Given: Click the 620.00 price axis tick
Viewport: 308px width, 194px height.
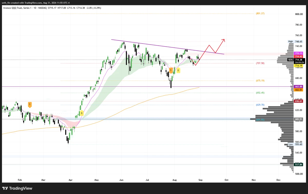Looking at the screenshot, I should 299,110.
